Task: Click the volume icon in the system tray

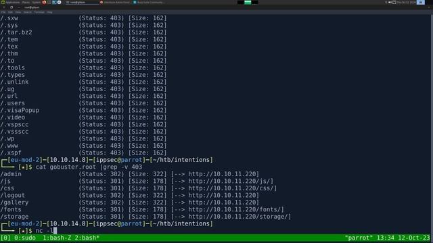Action: pos(390,2)
